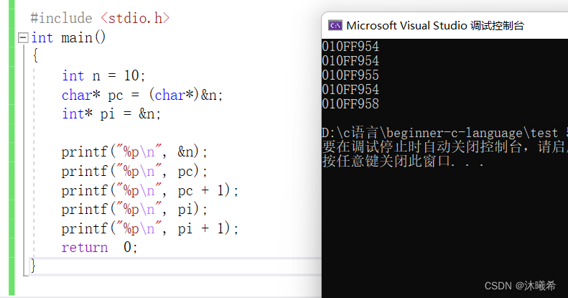The height and width of the screenshot is (298, 568).
Task: Click the debug console app icon
Action: pyautogui.click(x=335, y=25)
